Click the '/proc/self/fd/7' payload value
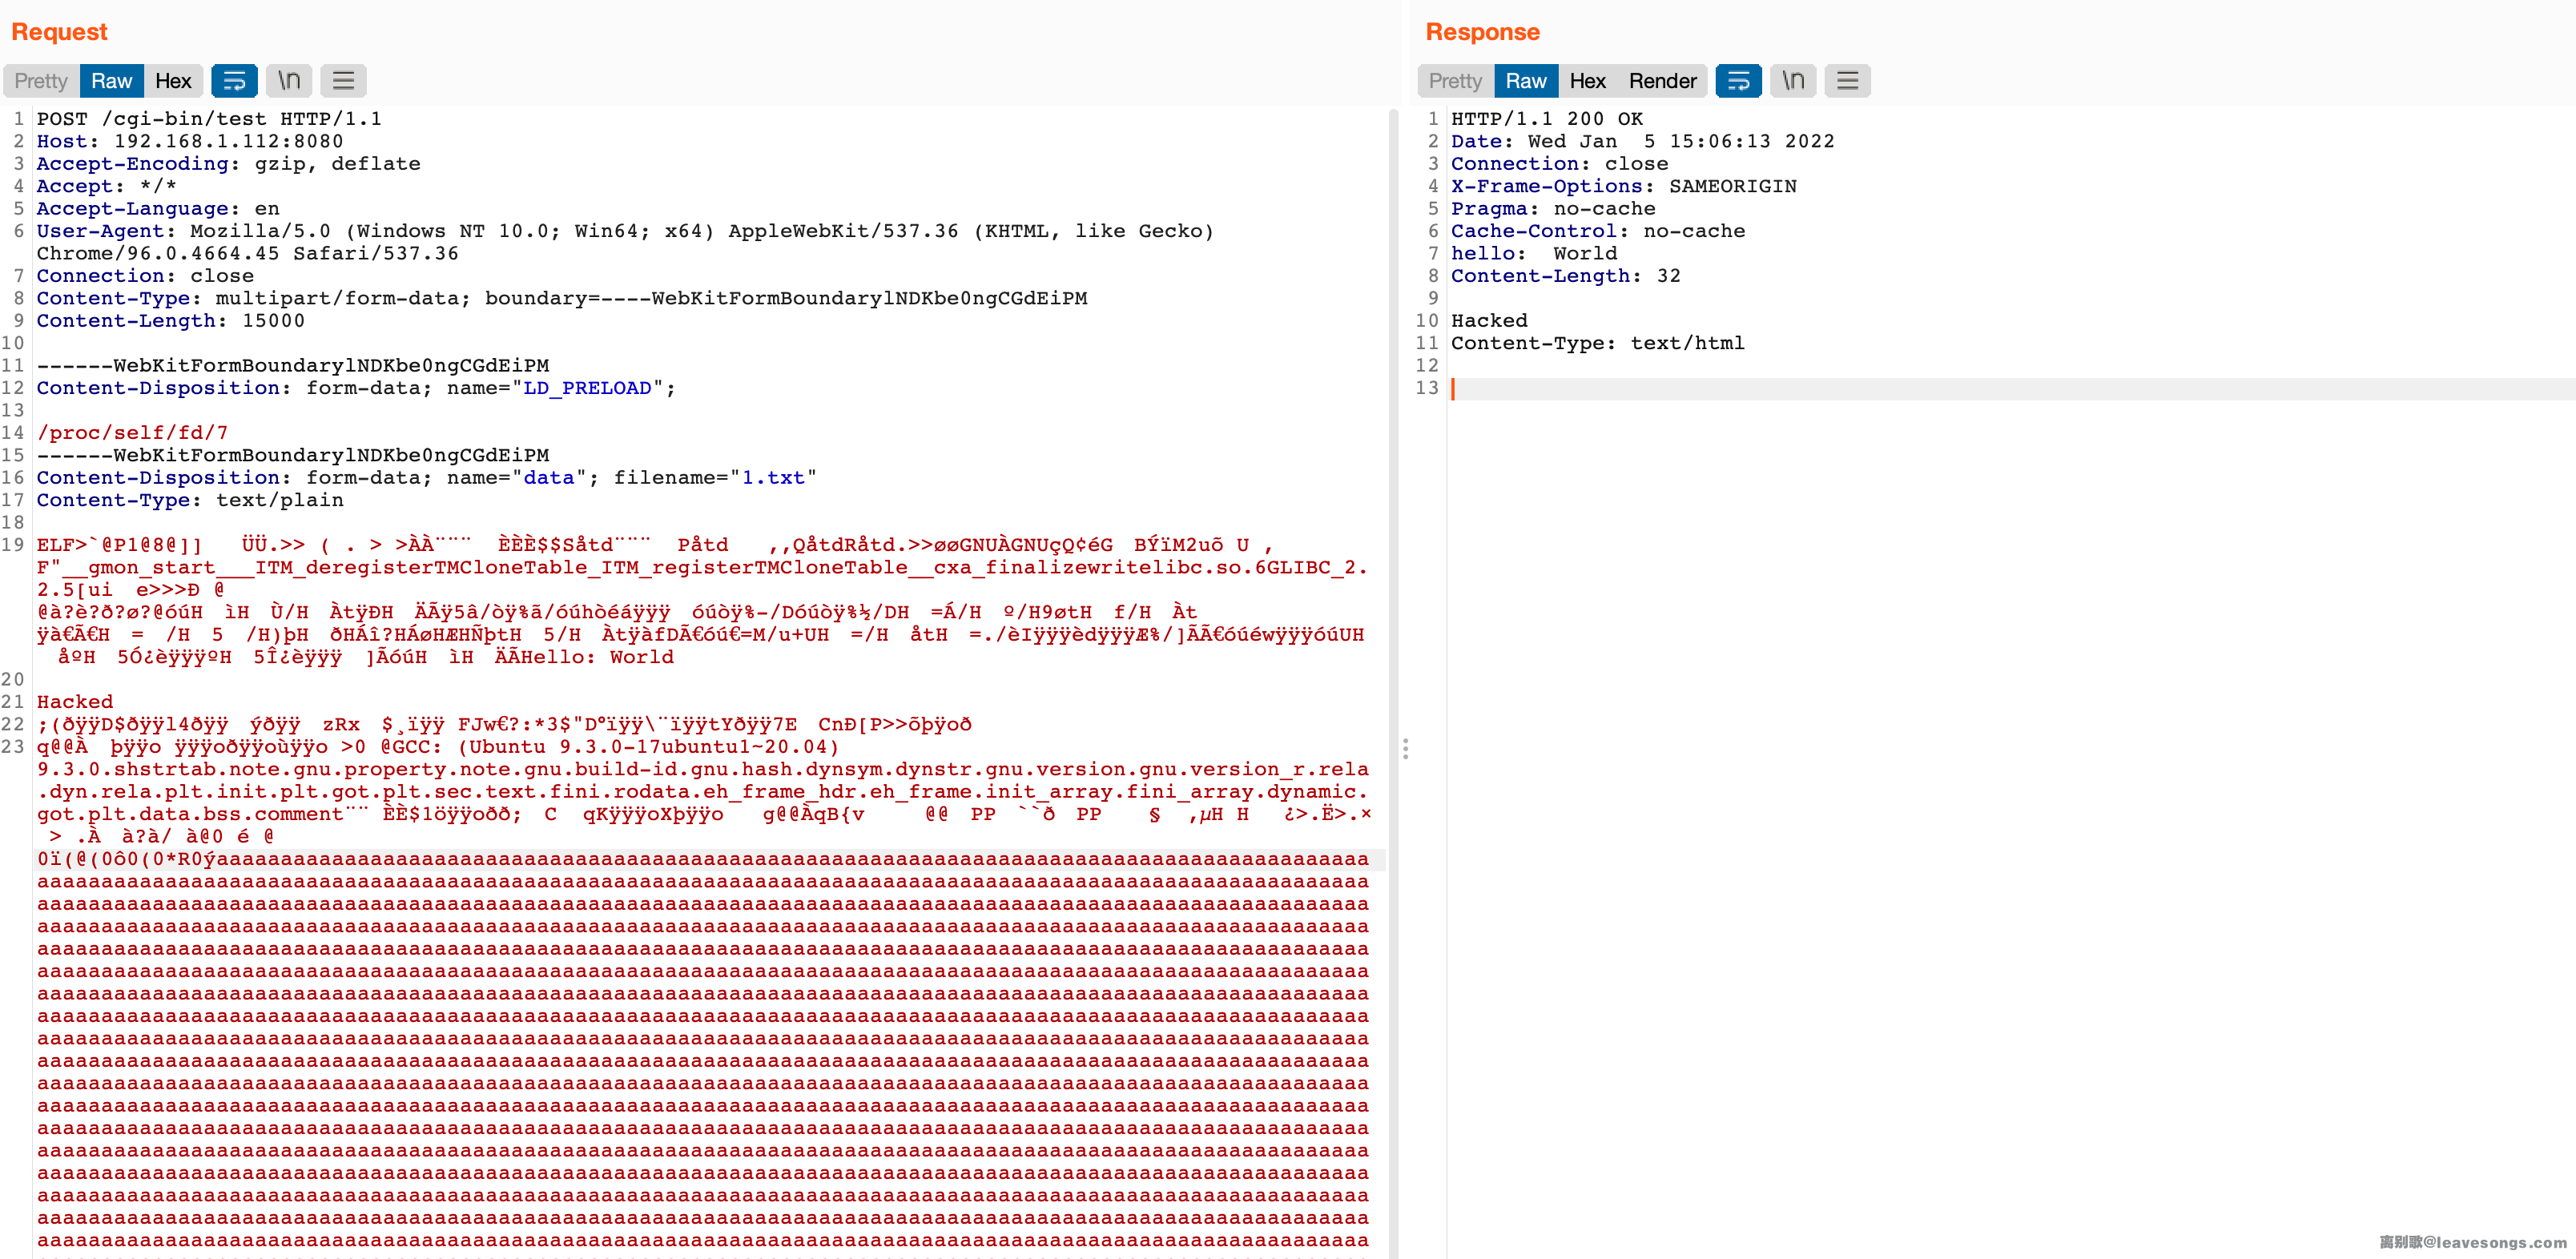The height and width of the screenshot is (1259, 2576). tap(132, 433)
